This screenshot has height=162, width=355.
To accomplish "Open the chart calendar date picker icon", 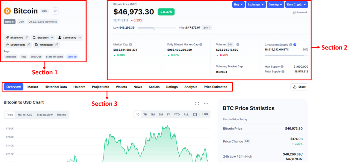I will [195, 115].
